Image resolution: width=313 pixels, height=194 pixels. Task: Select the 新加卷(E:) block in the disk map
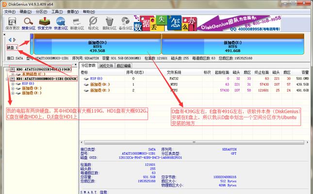233,44
